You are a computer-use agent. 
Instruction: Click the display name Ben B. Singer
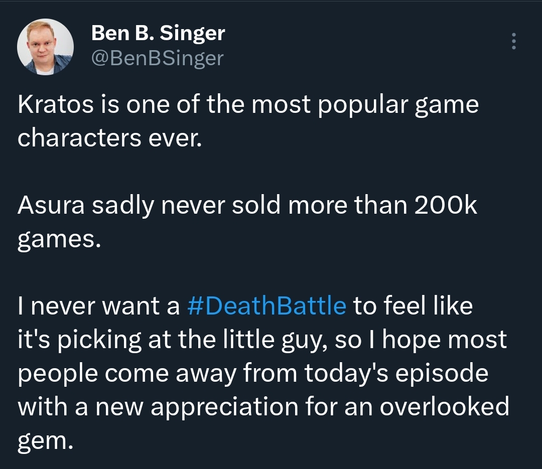[x=158, y=34]
